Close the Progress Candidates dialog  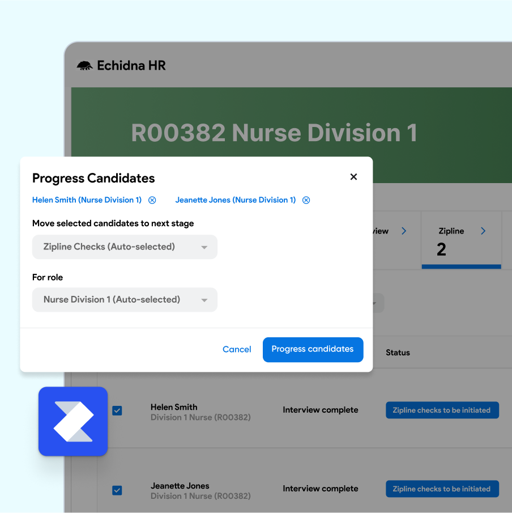[353, 177]
